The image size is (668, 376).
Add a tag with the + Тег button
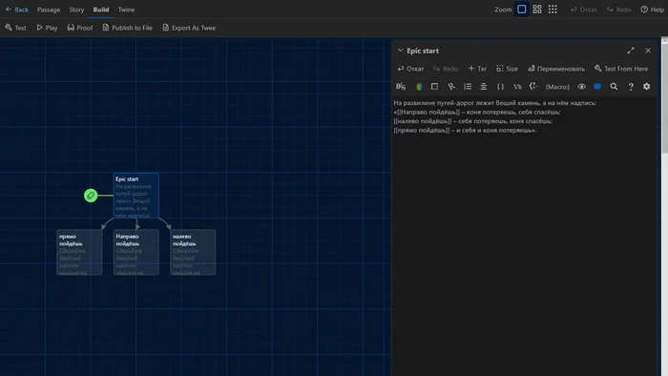point(477,69)
